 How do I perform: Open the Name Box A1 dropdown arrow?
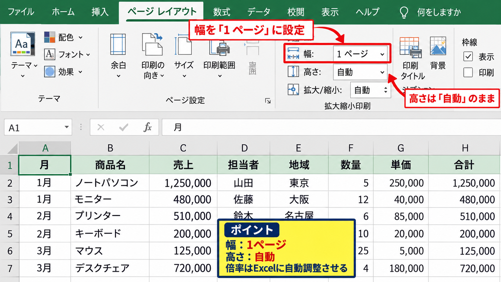tap(67, 127)
